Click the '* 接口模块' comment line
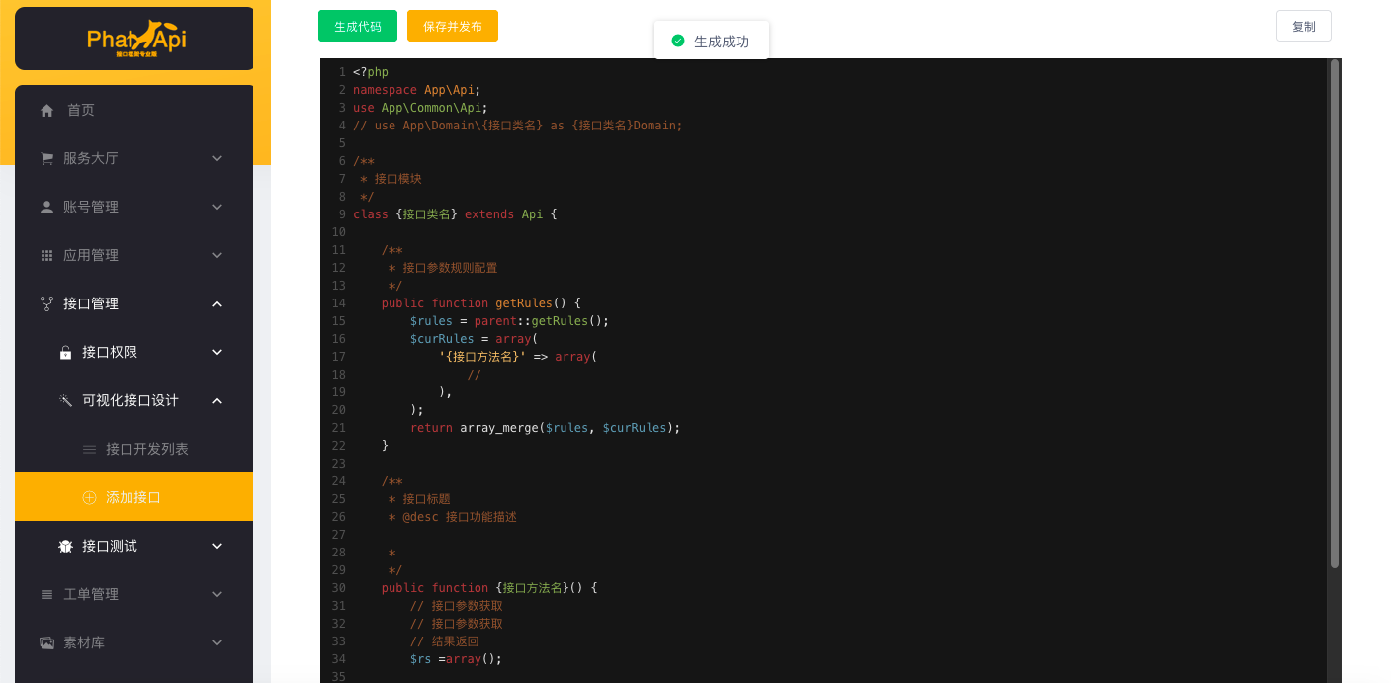Viewport: 1391px width, 683px height. point(391,179)
